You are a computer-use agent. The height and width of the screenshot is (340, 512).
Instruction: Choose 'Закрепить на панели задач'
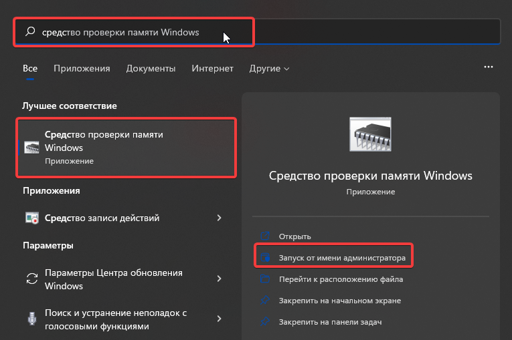(330, 322)
